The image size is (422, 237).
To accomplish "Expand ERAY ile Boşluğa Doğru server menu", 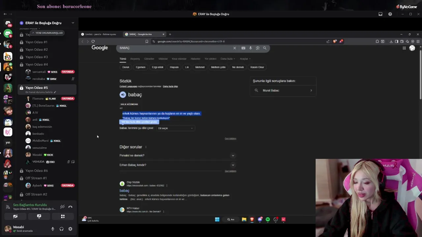I will 73,23.
